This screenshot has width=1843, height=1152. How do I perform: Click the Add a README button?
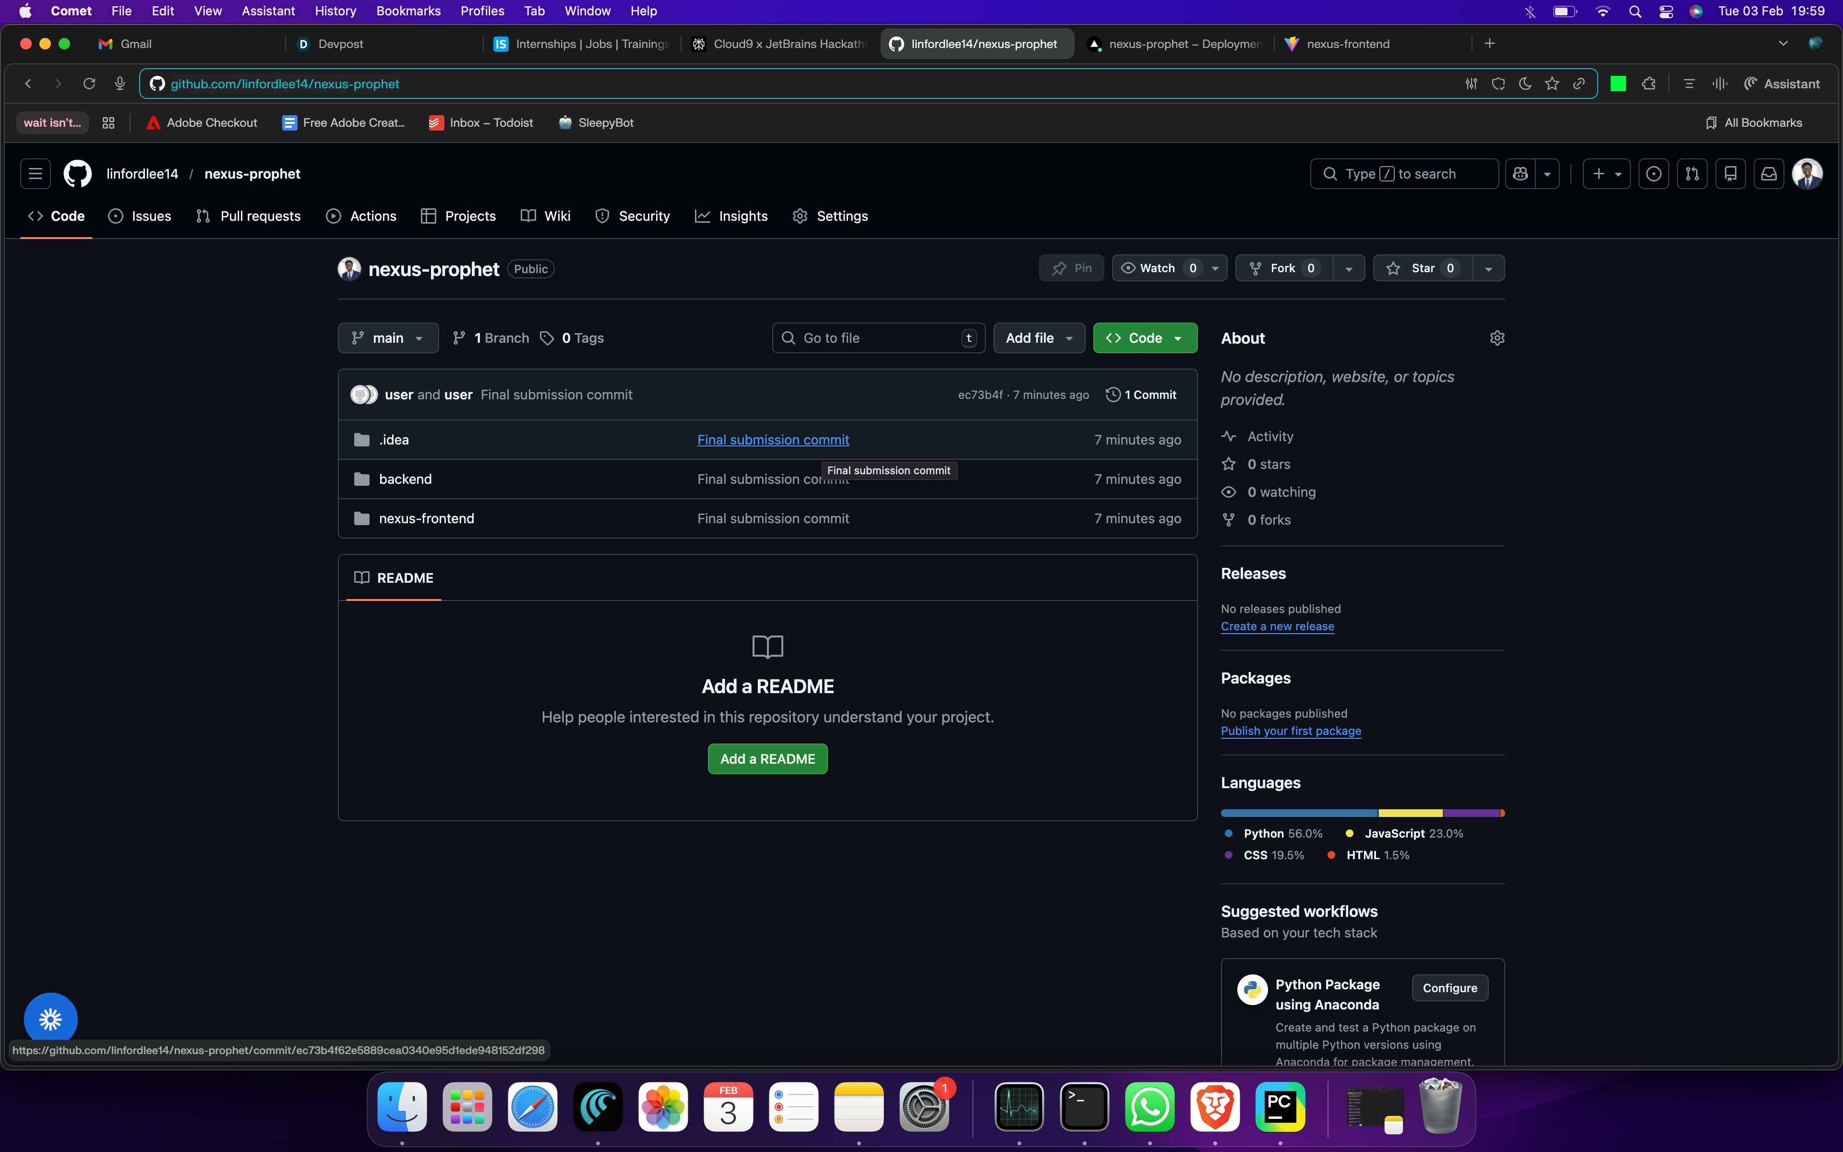tap(767, 759)
